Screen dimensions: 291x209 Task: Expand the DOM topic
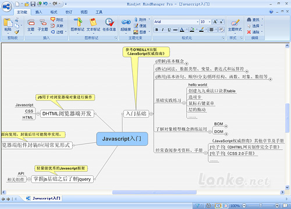click(x=226, y=134)
